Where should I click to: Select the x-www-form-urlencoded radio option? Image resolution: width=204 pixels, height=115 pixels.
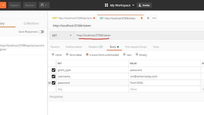[87, 54]
